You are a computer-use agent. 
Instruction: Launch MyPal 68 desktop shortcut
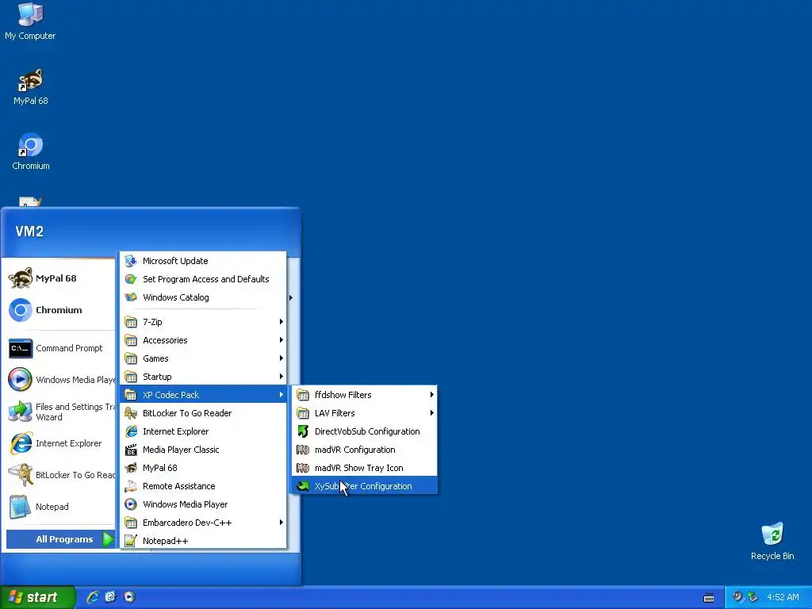(31, 87)
